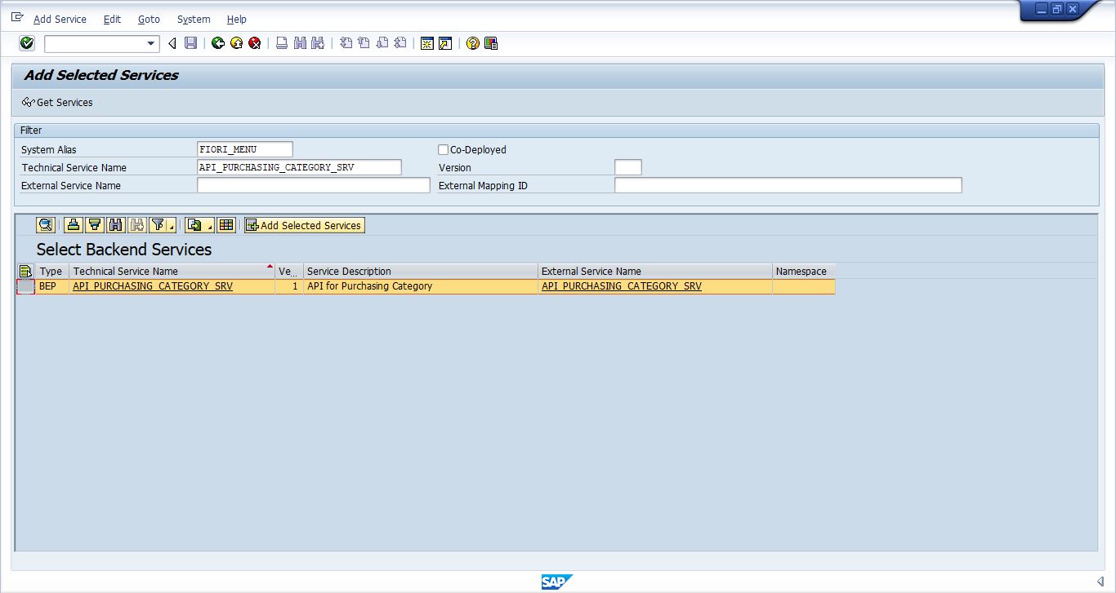Click the Technical Service Name input field

(299, 167)
